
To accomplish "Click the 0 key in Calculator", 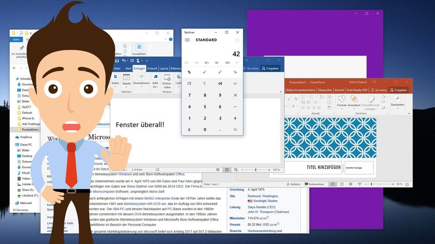I will click(x=205, y=130).
